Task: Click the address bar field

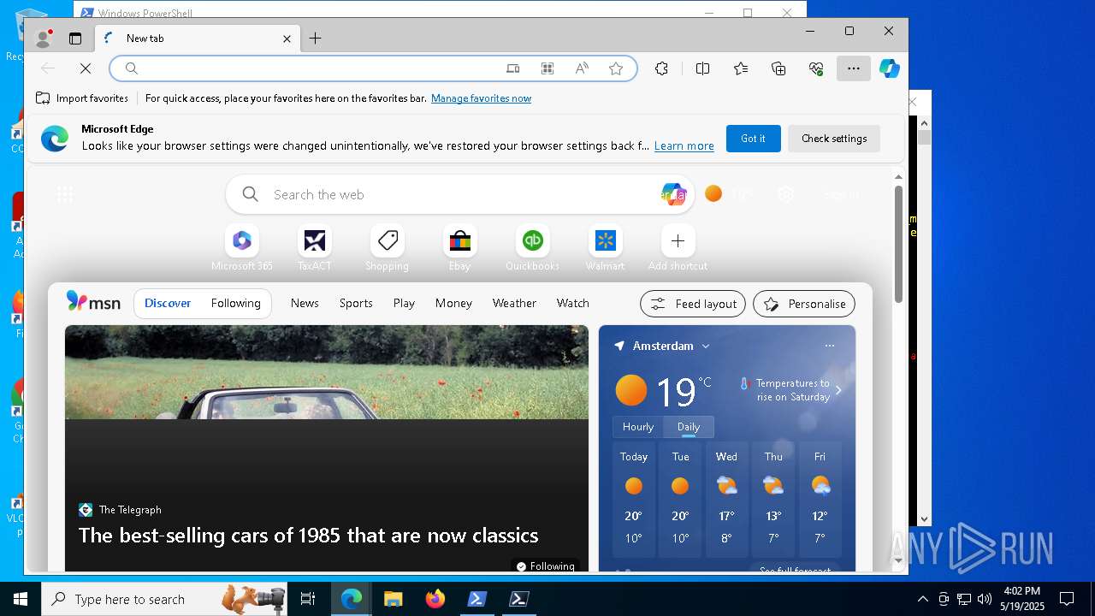Action: click(x=373, y=68)
